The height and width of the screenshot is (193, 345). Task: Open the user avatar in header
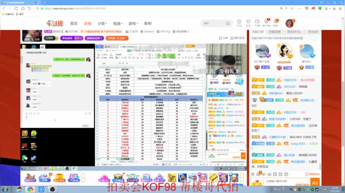click(x=289, y=23)
